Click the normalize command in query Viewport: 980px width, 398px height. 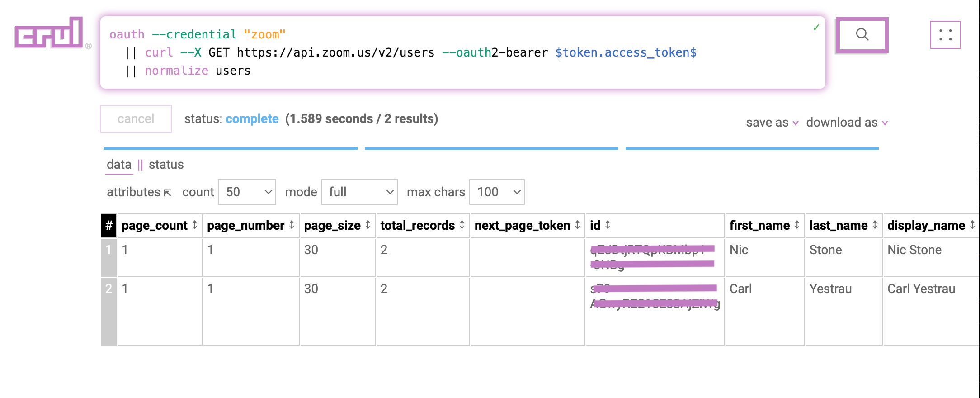click(x=176, y=71)
